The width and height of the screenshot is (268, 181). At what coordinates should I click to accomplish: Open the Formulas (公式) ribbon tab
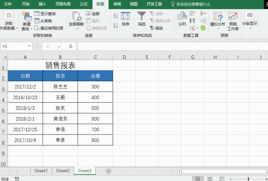pyautogui.click(x=84, y=4)
